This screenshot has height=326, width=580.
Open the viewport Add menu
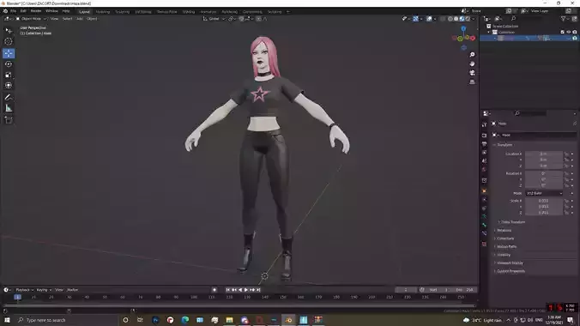[x=80, y=19]
